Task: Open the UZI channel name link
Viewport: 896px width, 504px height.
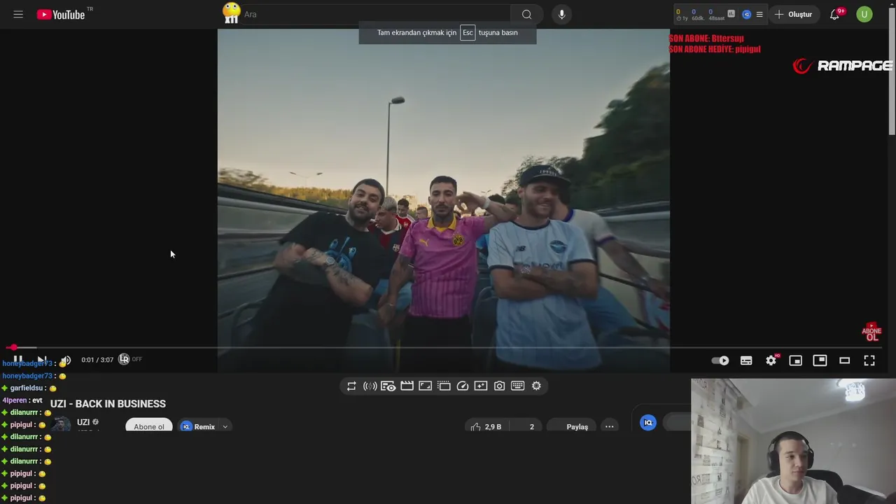Action: (83, 422)
